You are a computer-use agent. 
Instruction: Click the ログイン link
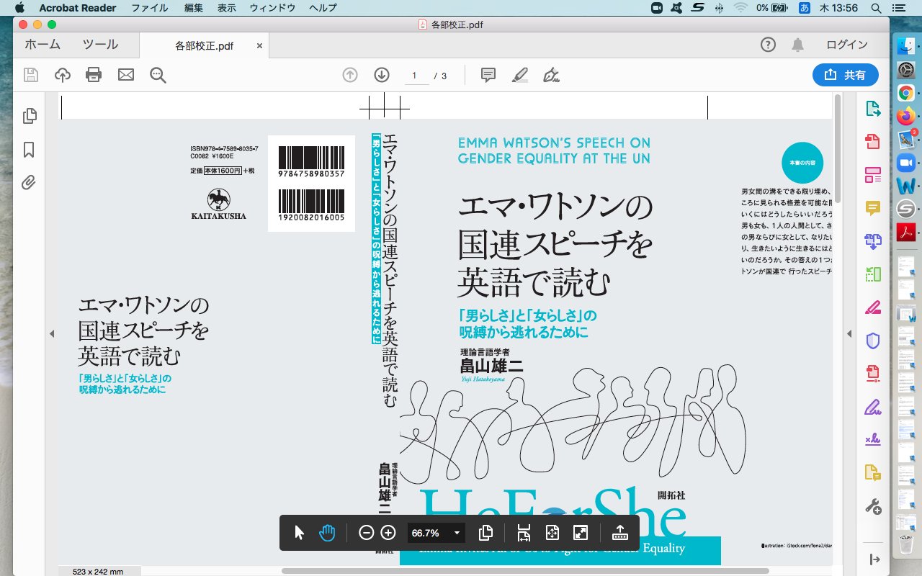point(847,45)
